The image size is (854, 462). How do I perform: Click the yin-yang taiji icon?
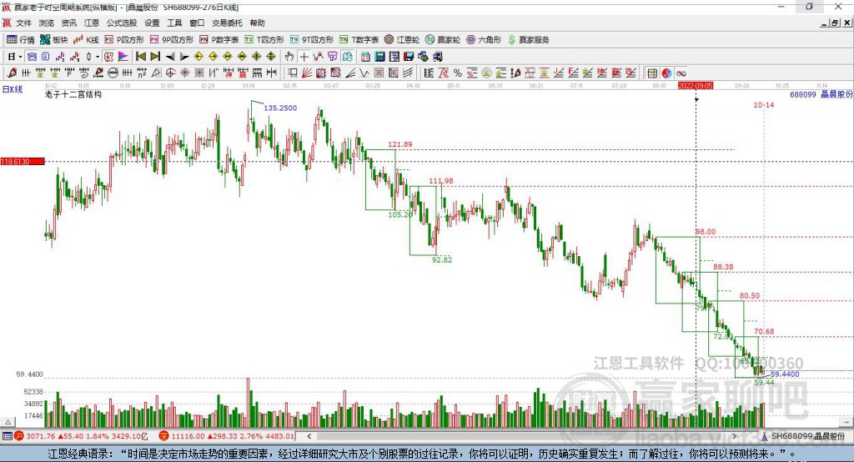(666, 73)
